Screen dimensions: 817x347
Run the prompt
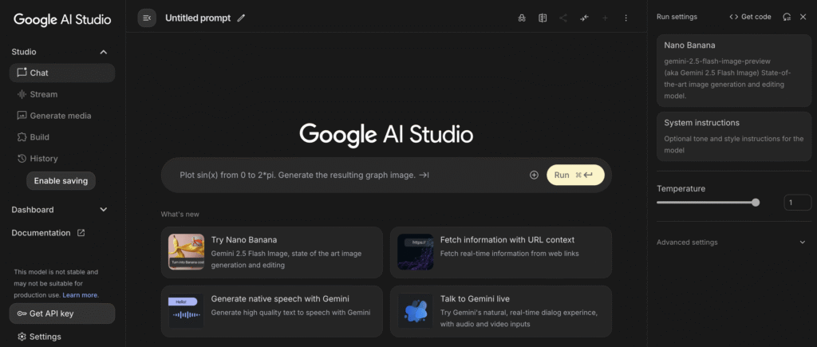point(575,175)
